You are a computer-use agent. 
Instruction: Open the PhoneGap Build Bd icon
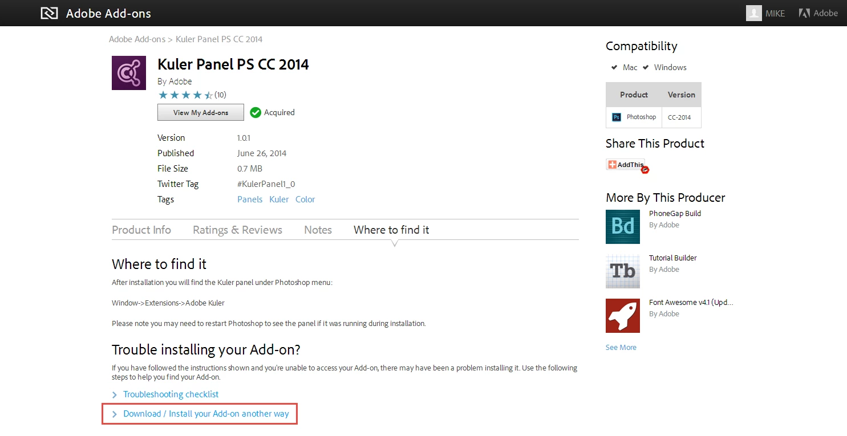point(623,227)
